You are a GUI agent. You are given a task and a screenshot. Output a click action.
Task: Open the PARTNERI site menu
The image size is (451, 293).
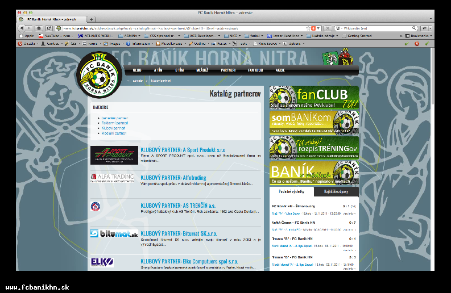click(x=228, y=70)
